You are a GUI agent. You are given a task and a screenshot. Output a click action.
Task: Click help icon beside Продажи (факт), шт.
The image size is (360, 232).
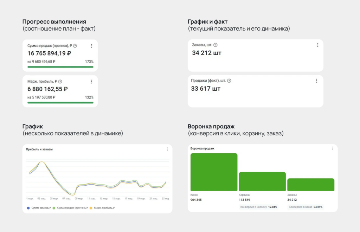(229, 81)
